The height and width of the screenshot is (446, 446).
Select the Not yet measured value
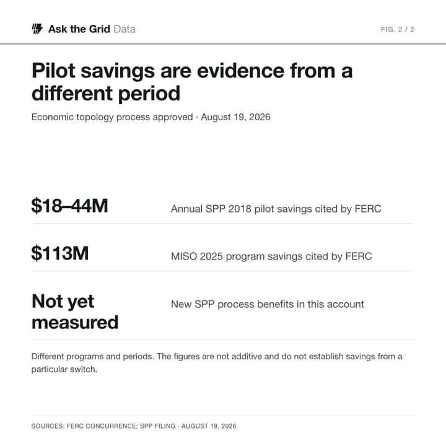(75, 312)
